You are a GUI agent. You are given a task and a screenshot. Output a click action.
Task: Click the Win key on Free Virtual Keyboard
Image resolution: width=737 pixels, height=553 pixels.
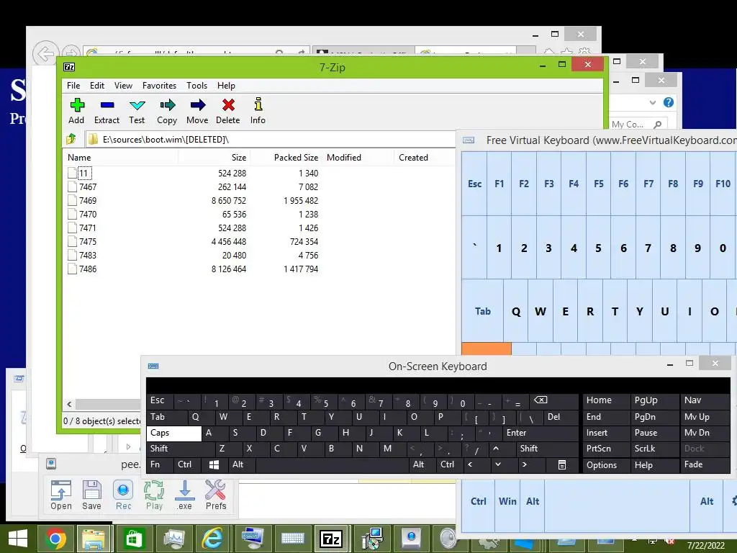(507, 501)
